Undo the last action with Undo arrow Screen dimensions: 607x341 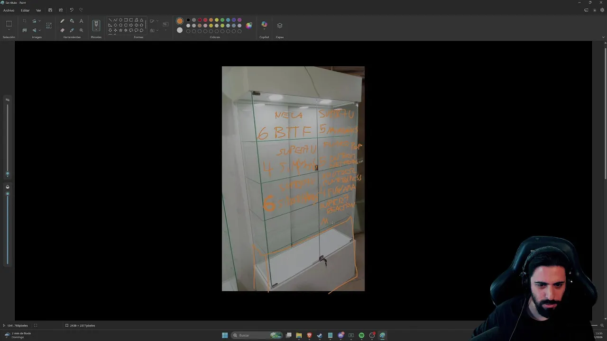(x=71, y=10)
